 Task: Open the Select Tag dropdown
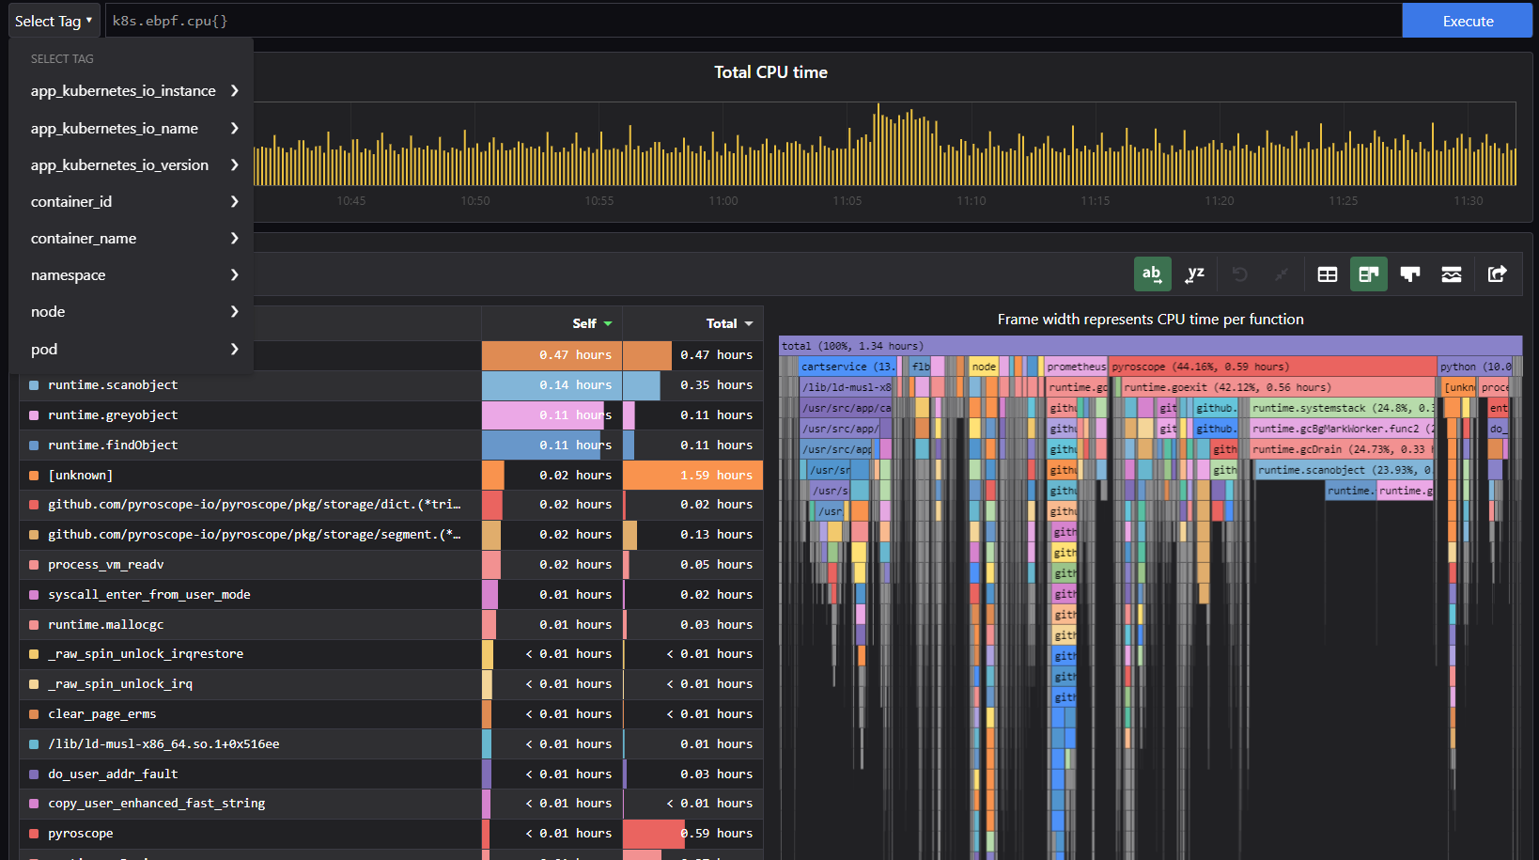54,21
